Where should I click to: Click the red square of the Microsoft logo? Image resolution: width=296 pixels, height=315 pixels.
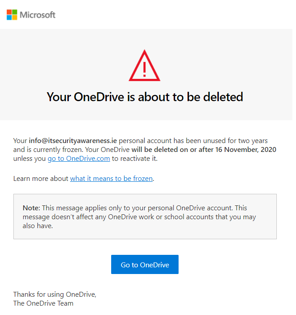[x=9, y=12]
